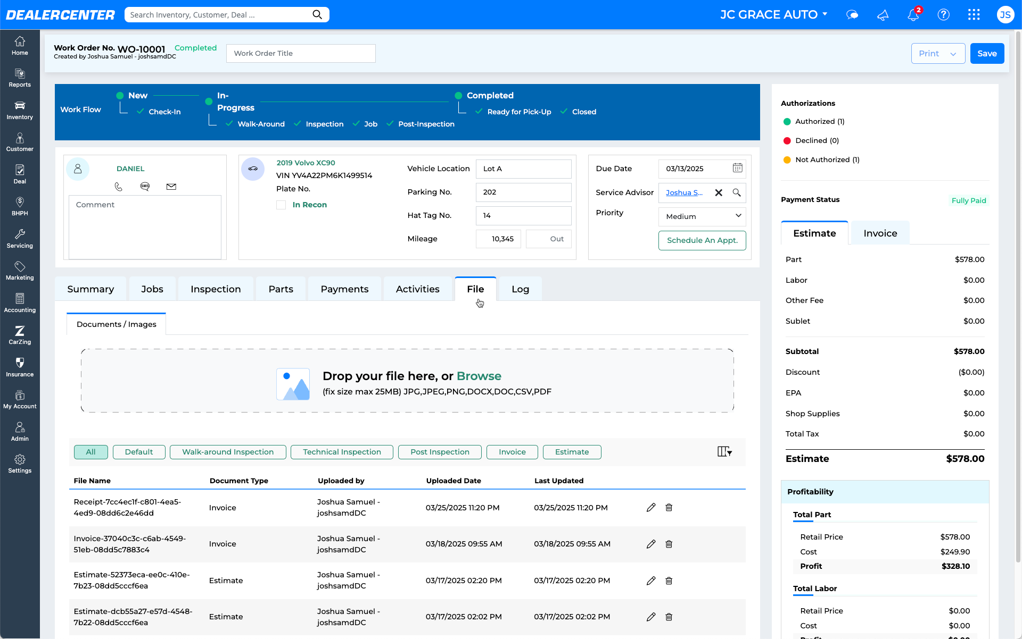Screen dimensions: 1022x639
Task: Open Settings in the sidebar
Action: (20, 464)
